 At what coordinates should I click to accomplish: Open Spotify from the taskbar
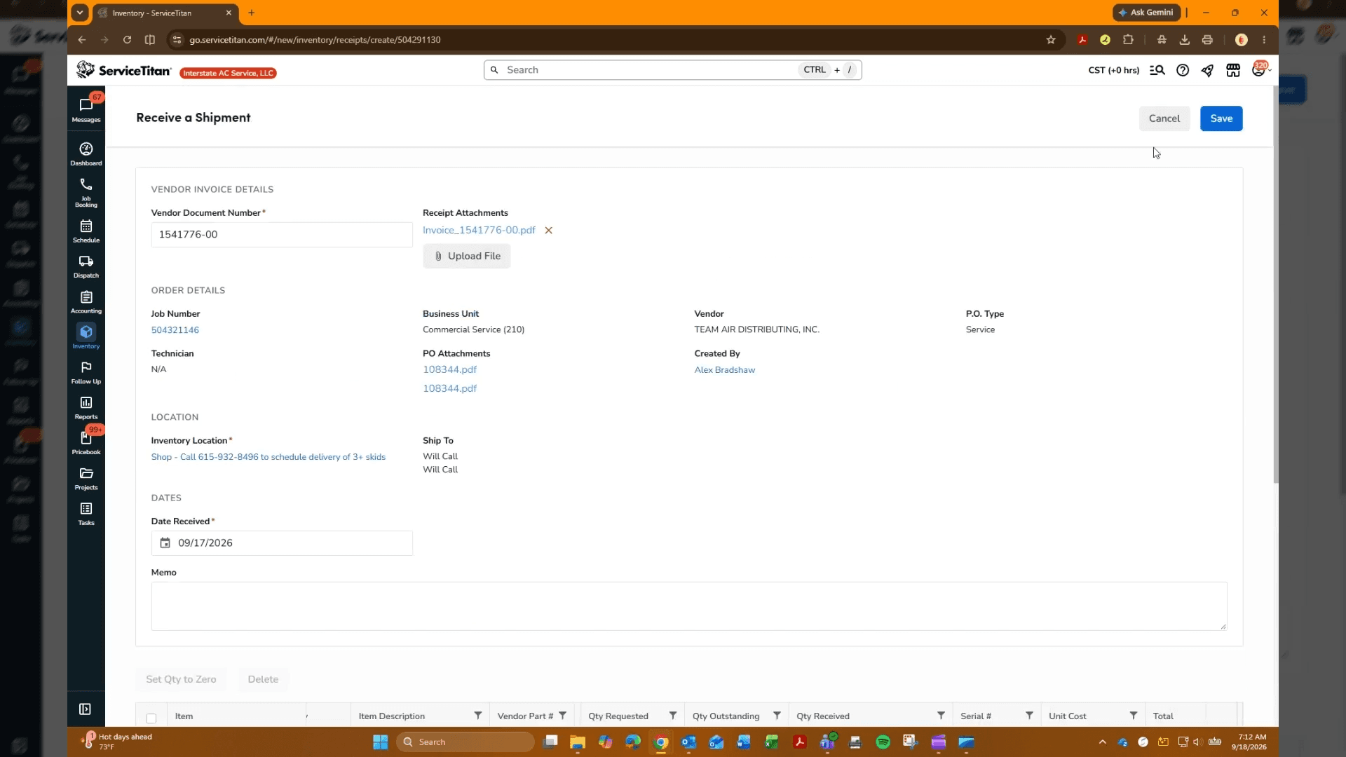[883, 742]
